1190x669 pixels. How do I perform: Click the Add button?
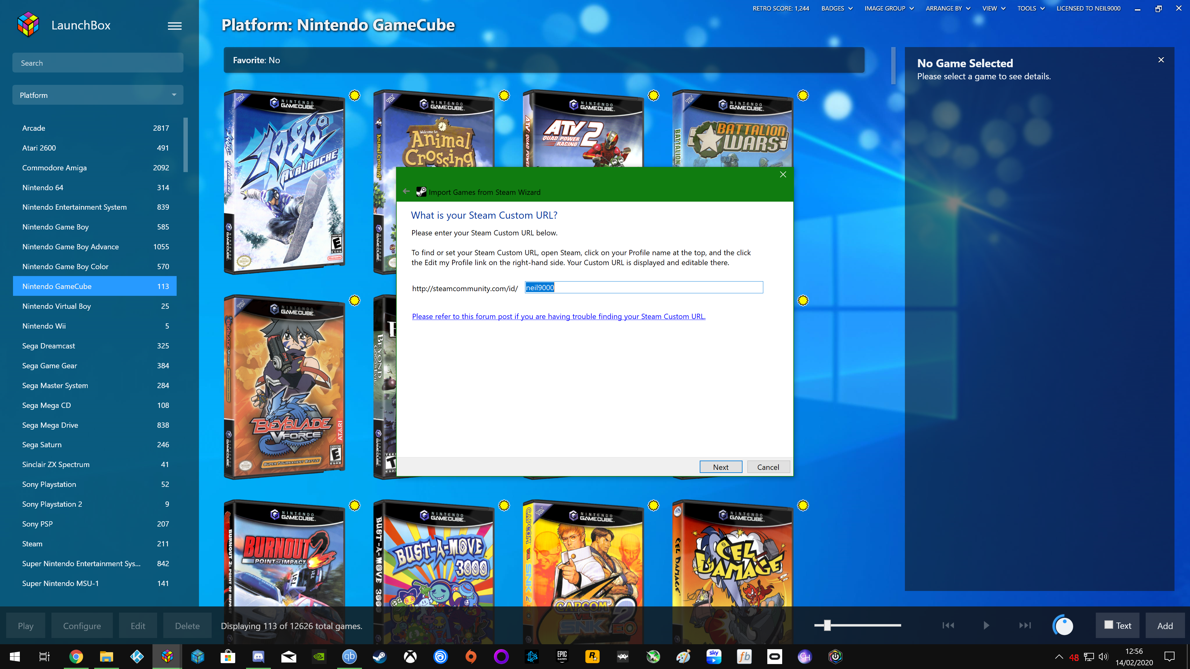coord(1165,626)
